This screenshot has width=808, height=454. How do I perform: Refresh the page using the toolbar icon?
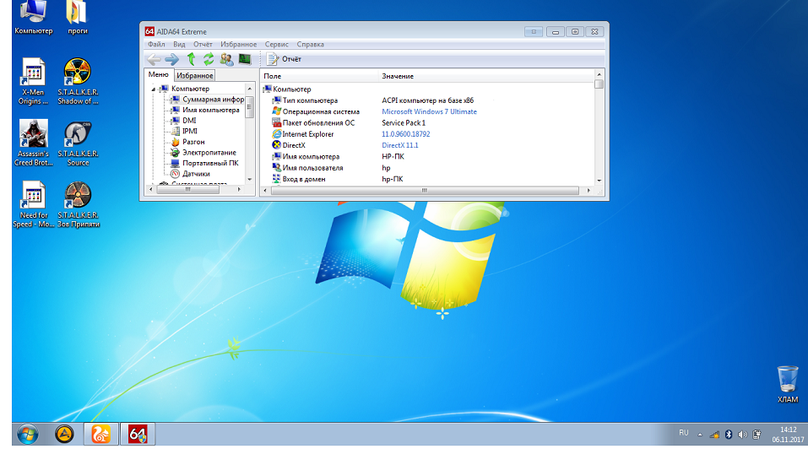click(x=209, y=59)
